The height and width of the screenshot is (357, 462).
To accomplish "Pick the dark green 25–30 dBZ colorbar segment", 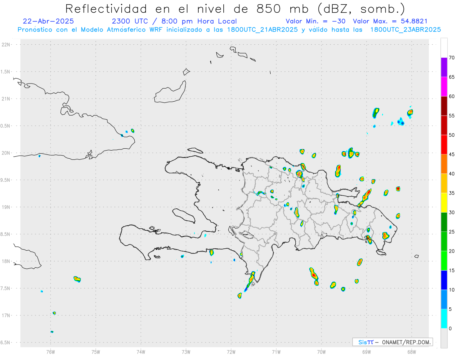I will coord(444,222).
